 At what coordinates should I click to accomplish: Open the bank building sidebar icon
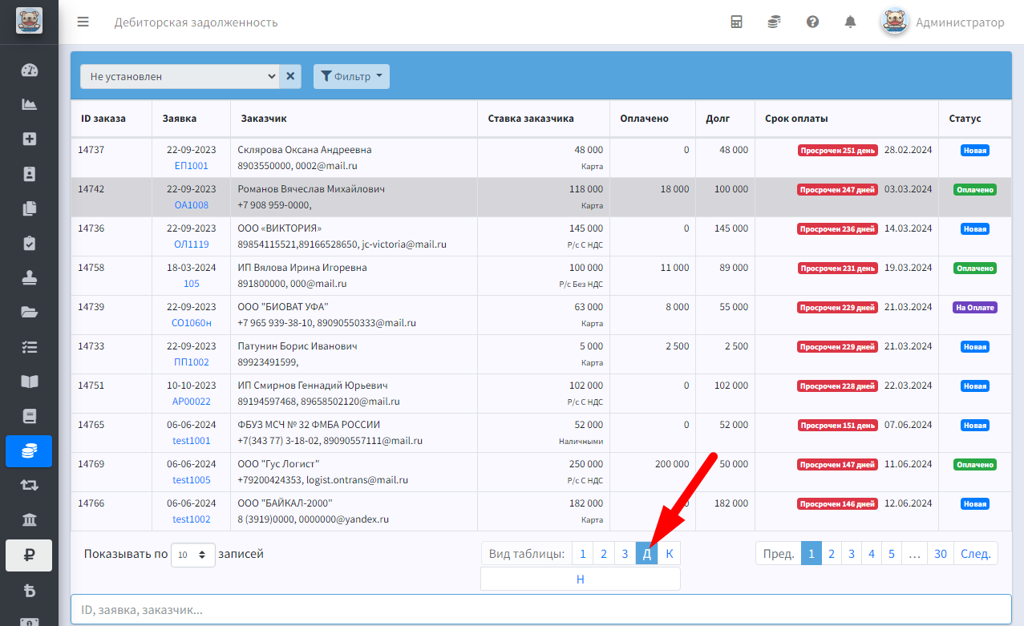(x=29, y=521)
